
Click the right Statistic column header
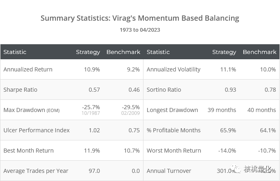(x=158, y=52)
